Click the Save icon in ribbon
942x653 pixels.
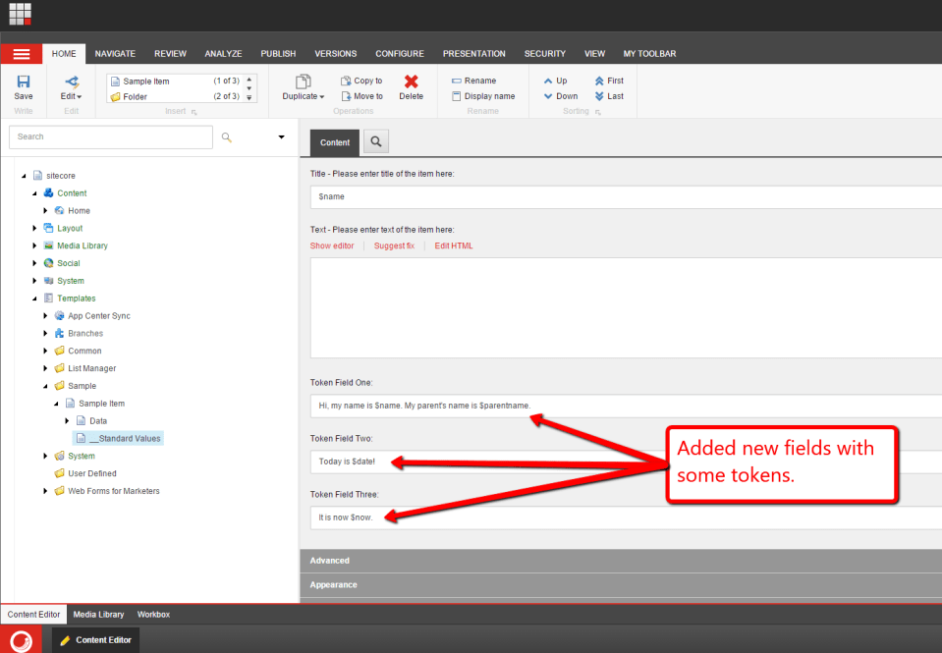click(x=24, y=82)
